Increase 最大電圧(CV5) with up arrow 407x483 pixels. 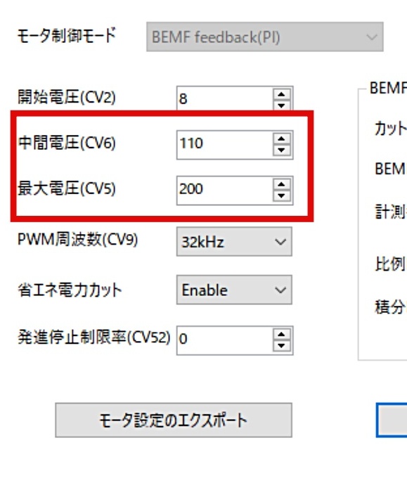[x=281, y=185]
